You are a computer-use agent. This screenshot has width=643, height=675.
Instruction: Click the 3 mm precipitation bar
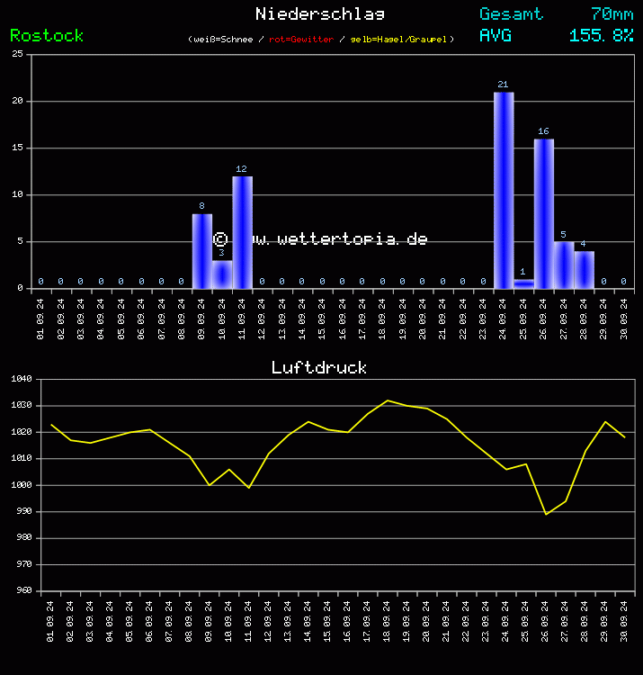222,274
